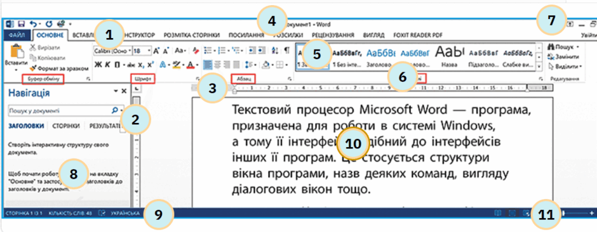Click the magnifier search icon in Навігація
The width and height of the screenshot is (597, 232).
coord(114,111)
